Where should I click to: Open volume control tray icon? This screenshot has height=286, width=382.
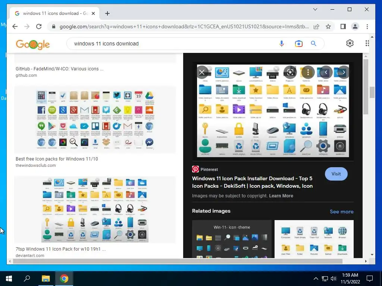[x=334, y=279]
